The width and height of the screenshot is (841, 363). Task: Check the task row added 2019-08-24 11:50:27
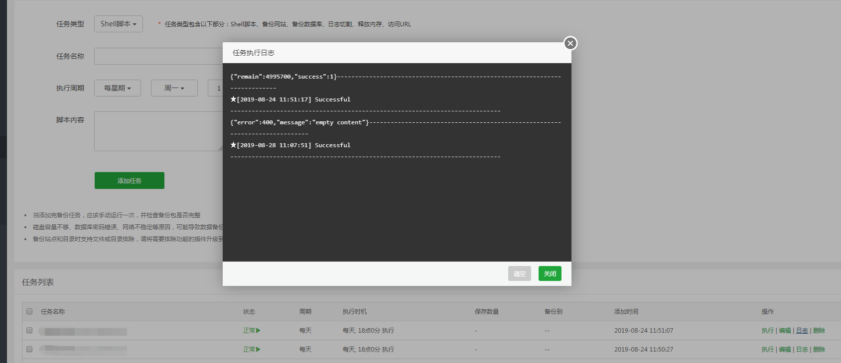(x=29, y=349)
